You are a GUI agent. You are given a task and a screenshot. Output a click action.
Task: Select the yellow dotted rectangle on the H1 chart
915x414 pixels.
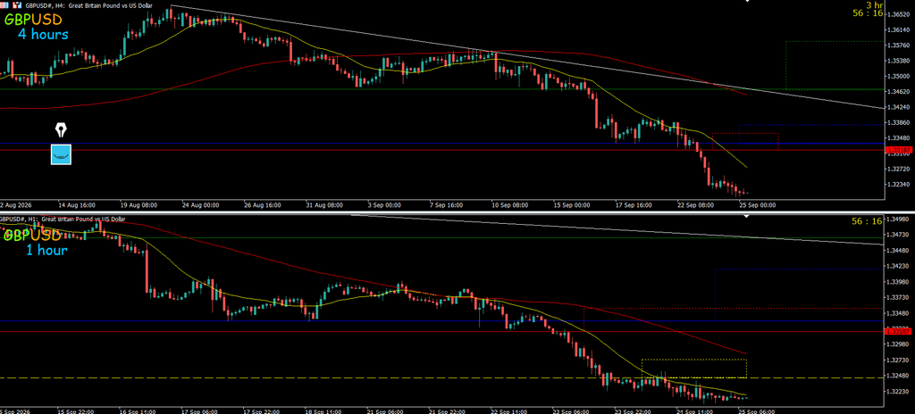click(x=693, y=368)
